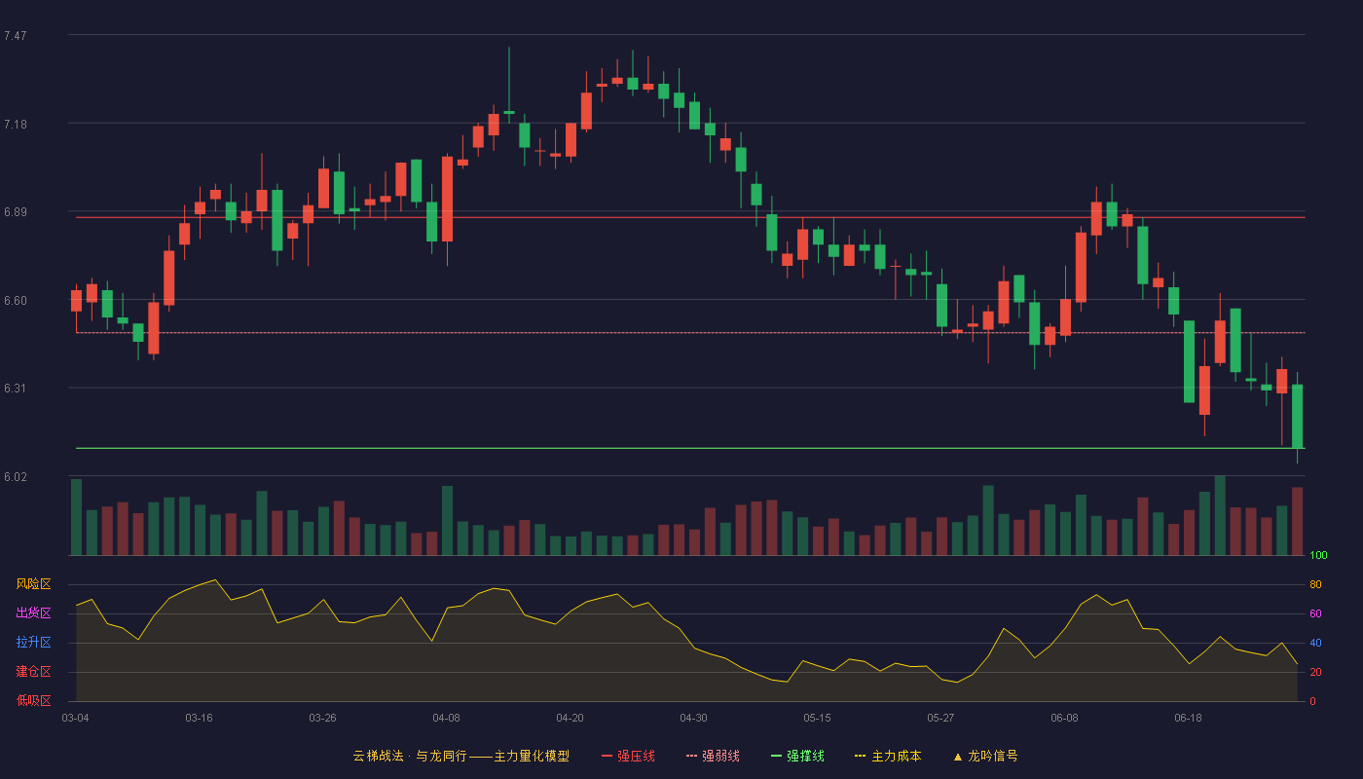Click the 06-08 date axis label
The height and width of the screenshot is (779, 1363).
pyautogui.click(x=1064, y=718)
